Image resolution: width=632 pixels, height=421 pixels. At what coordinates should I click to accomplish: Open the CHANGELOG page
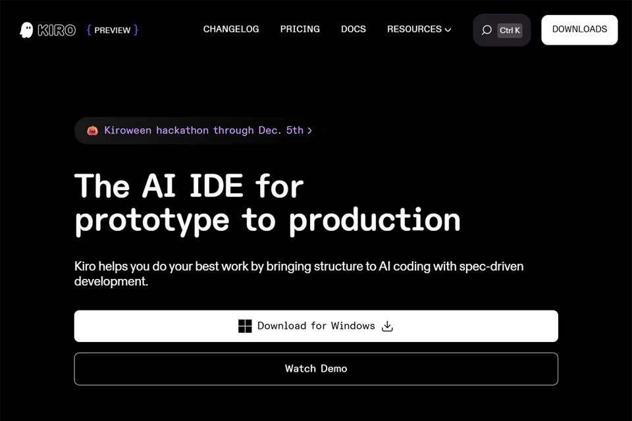click(x=231, y=30)
